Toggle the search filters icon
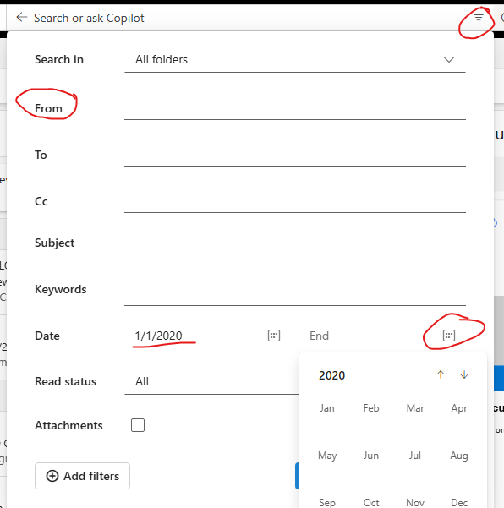Screen dimensions: 504x508 tap(479, 17)
